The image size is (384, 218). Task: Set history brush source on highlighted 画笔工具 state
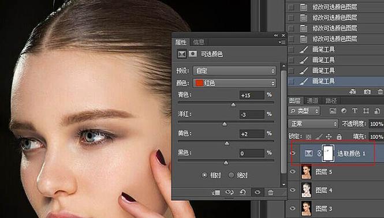tap(291, 81)
